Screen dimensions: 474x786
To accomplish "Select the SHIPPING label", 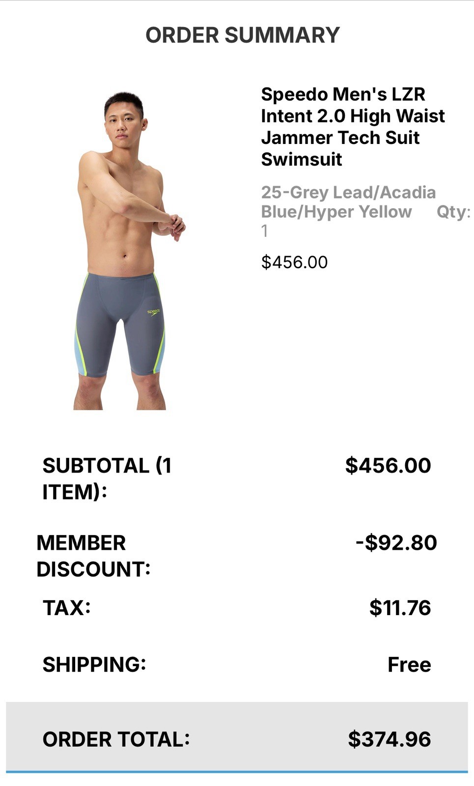I will [x=94, y=664].
